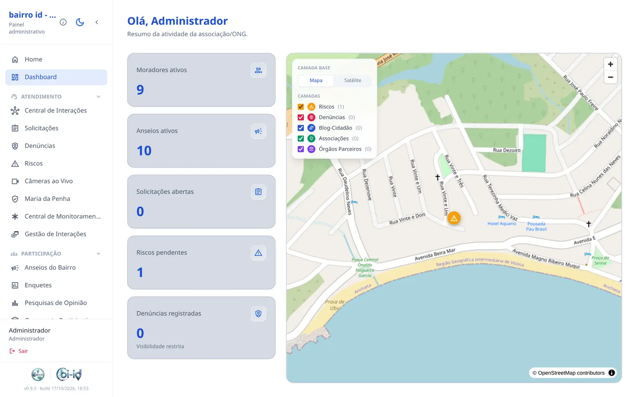Uncheck the Órgãos Parceiros layer checkbox
Image resolution: width=636 pixels, height=397 pixels.
301,149
